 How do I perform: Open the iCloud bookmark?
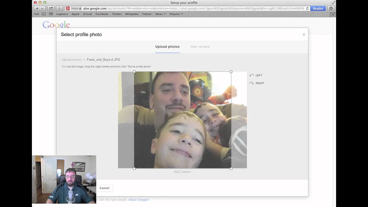click(x=87, y=14)
